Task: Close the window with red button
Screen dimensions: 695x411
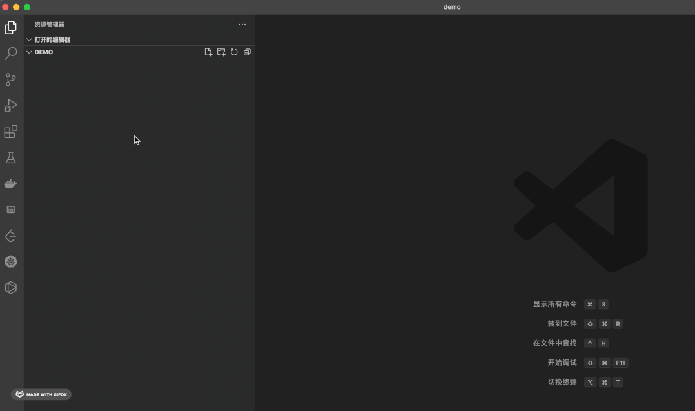Action: (x=5, y=7)
